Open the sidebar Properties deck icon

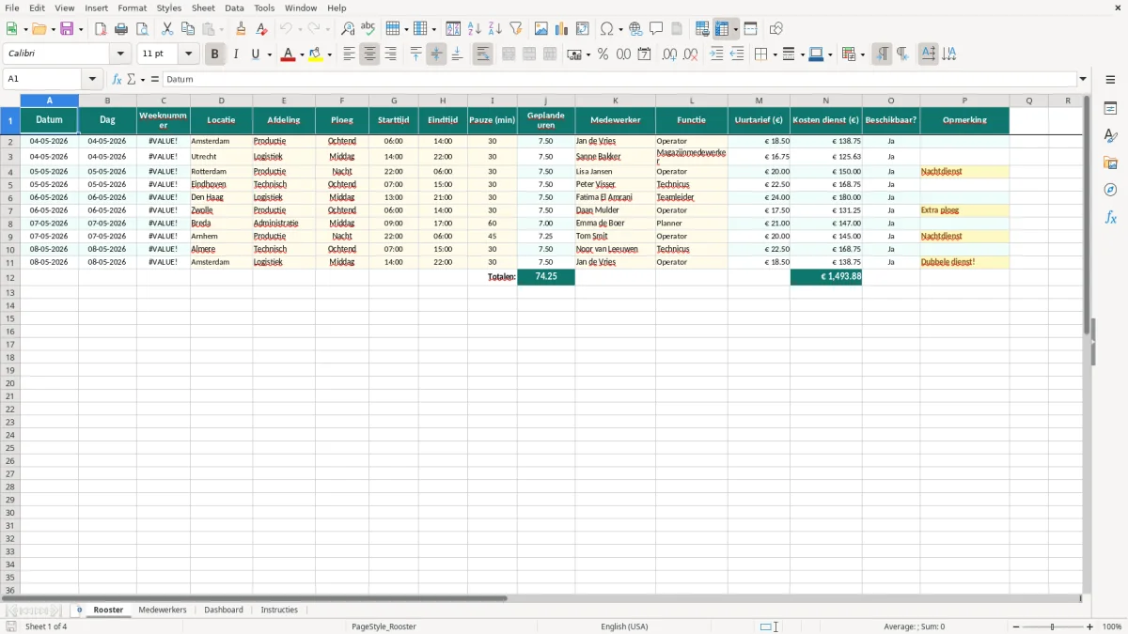[1110, 108]
